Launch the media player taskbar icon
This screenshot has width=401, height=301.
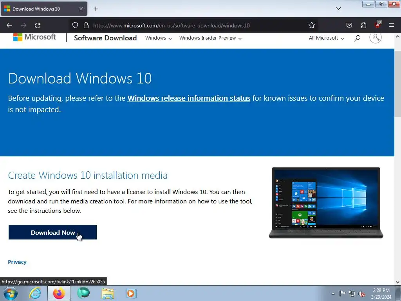(132, 293)
